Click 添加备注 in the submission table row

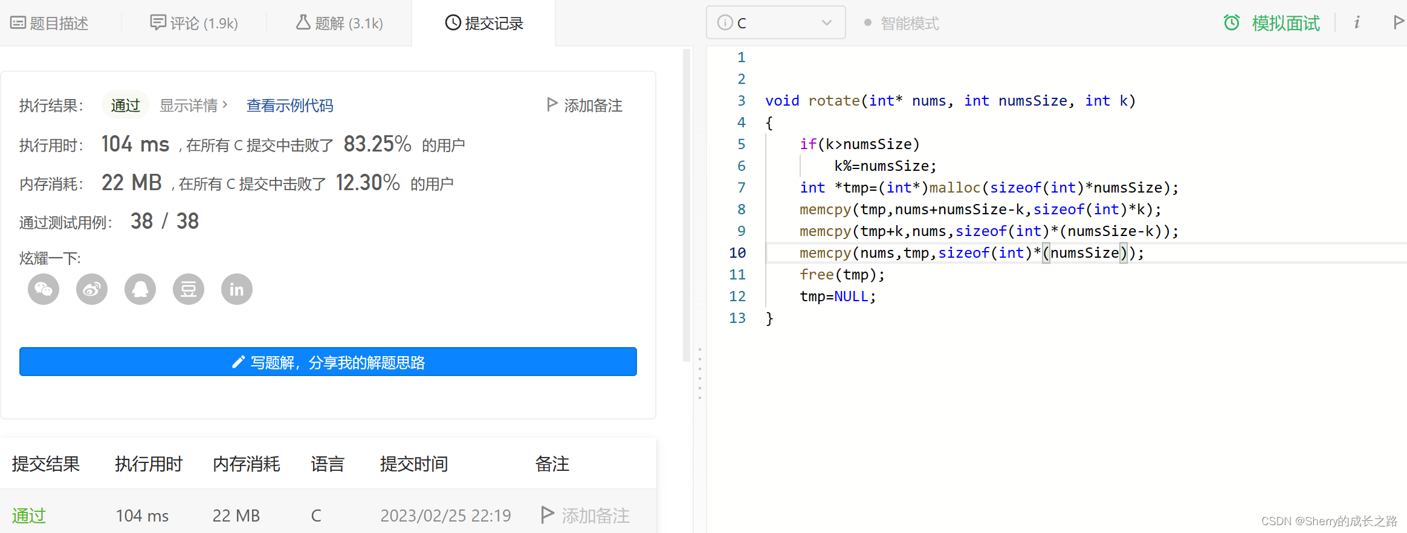pos(586,515)
